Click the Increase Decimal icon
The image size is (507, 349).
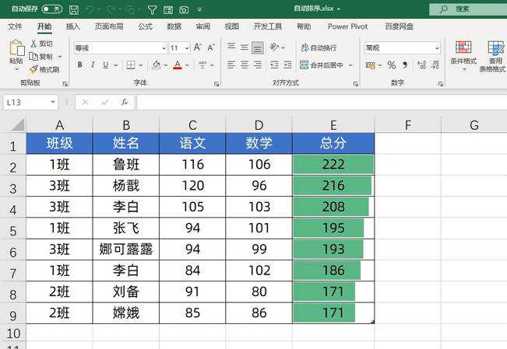(421, 65)
